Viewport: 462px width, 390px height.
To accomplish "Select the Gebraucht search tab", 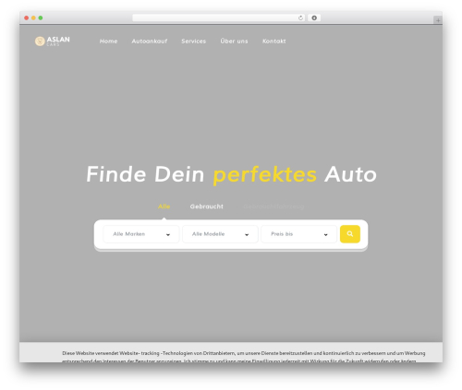I will click(x=207, y=207).
